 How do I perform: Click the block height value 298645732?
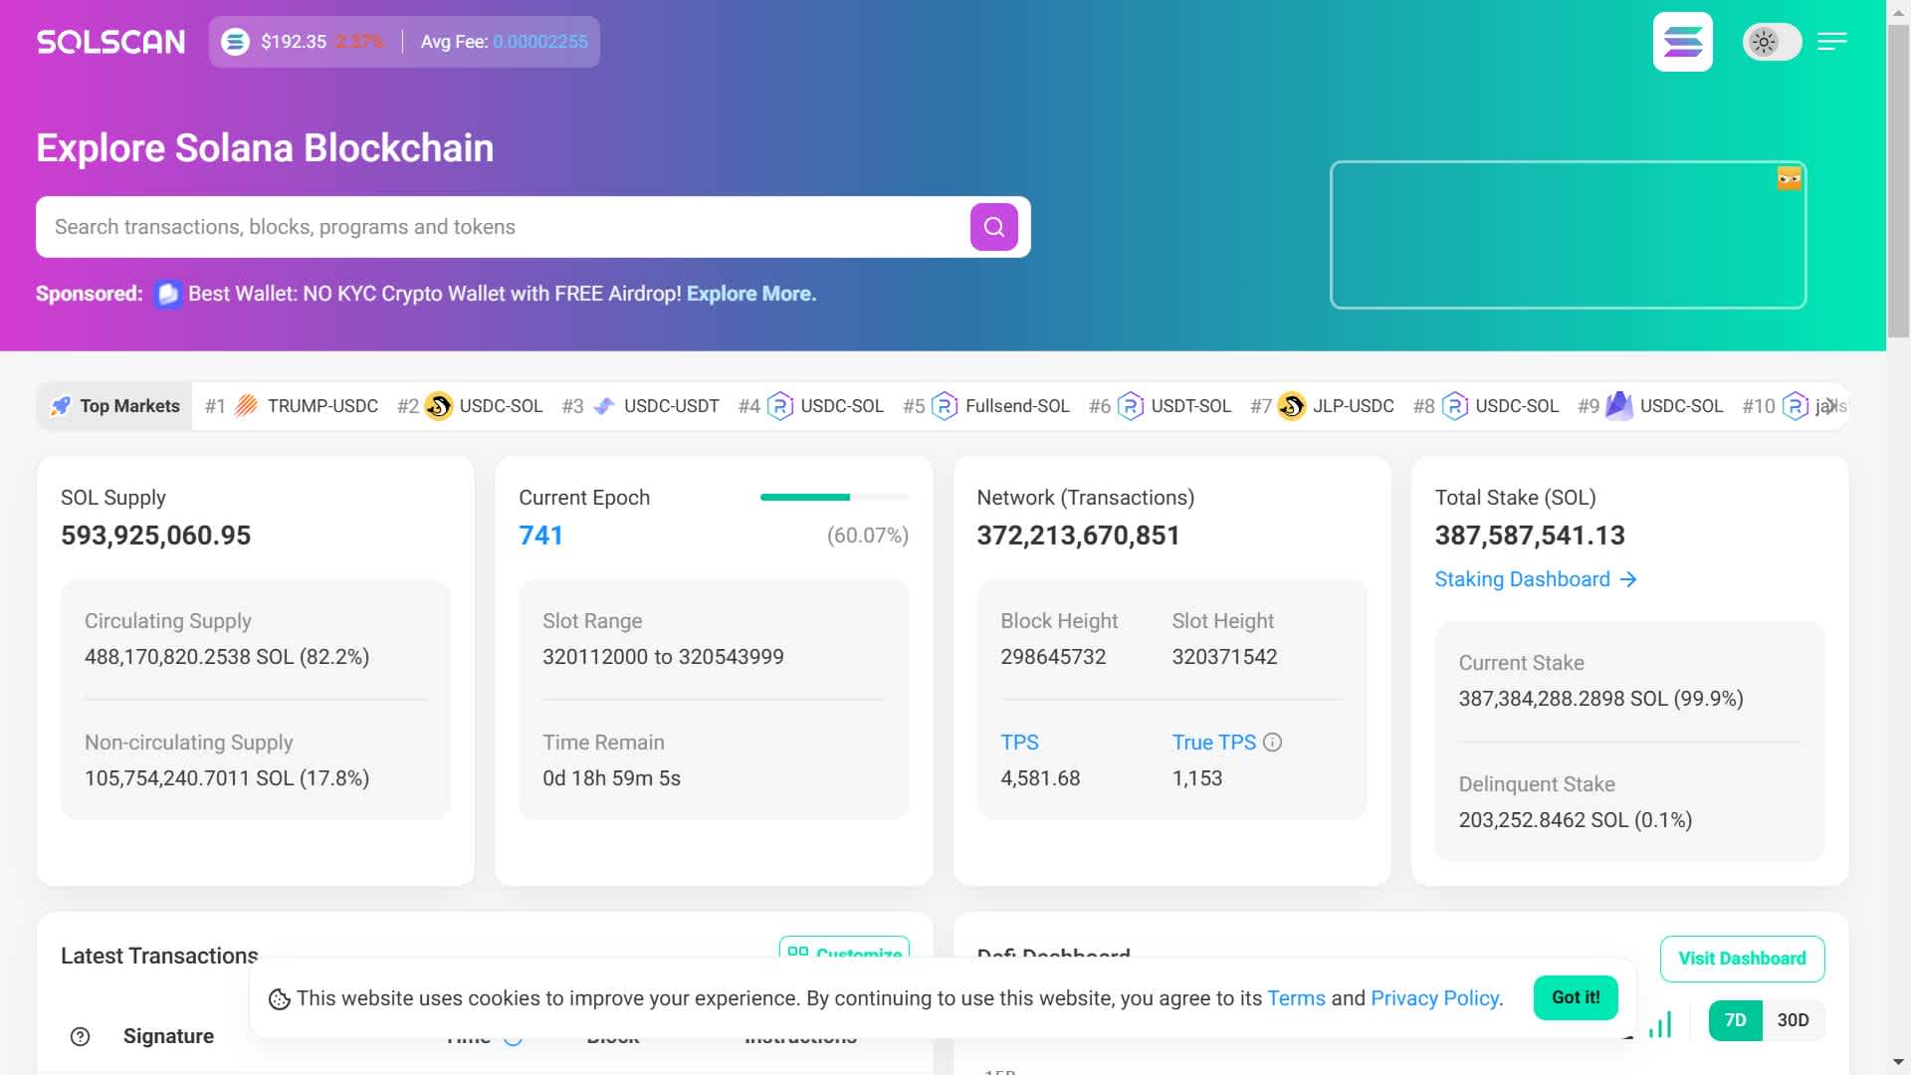[1053, 657]
